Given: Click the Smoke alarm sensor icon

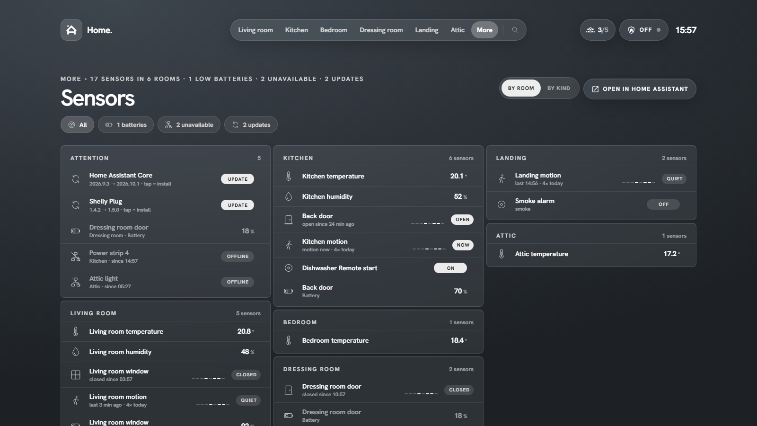Looking at the screenshot, I should click(x=502, y=204).
